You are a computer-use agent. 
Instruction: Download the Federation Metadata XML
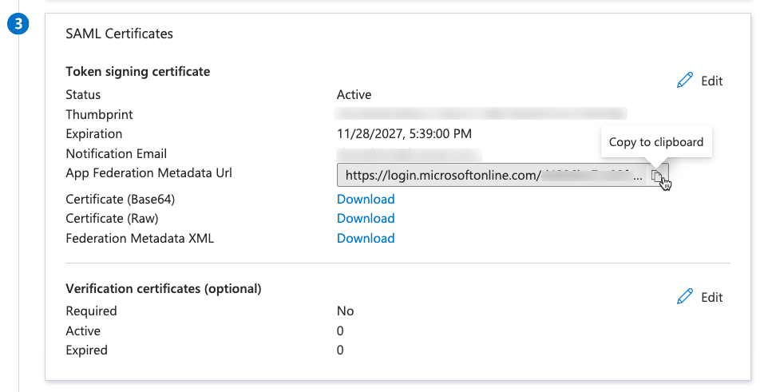click(366, 238)
